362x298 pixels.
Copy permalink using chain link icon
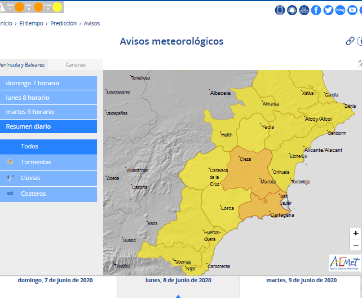[350, 41]
